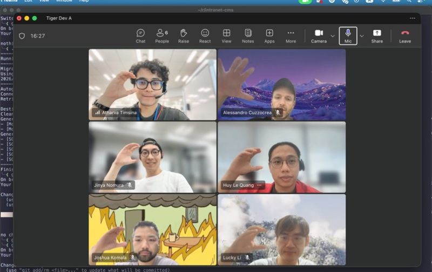The height and width of the screenshot is (272, 432).
Task: Open options dots next to Huy Le Quang
Action: [x=259, y=185]
